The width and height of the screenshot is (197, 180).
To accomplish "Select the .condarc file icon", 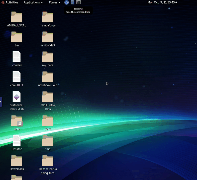I will click(17, 57).
